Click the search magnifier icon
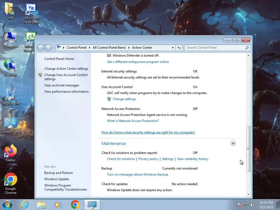This screenshot has width=280, height=210. [247, 48]
